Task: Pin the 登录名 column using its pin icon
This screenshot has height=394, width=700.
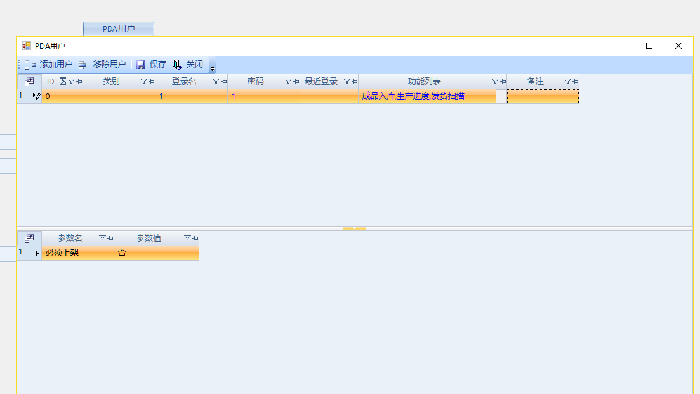Action: tap(224, 82)
